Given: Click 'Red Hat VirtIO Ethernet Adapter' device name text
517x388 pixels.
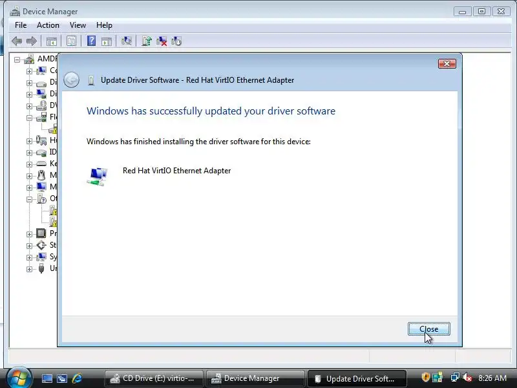Looking at the screenshot, I should coord(176,171).
